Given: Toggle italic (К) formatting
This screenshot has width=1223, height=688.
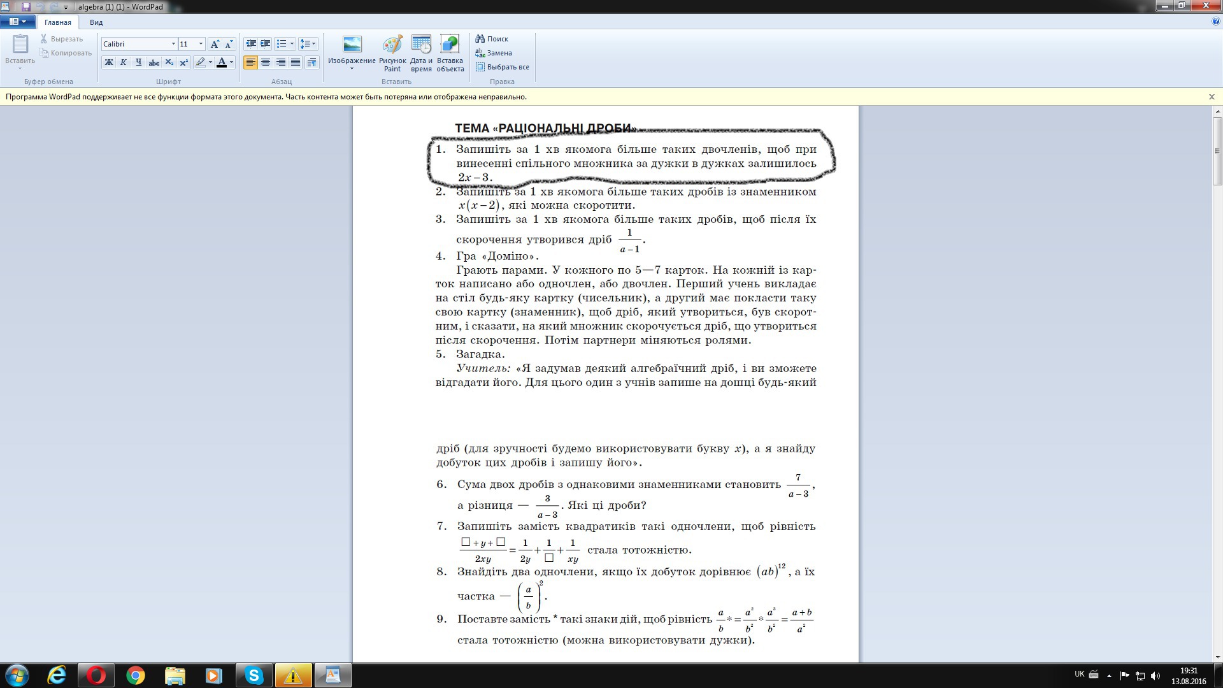Looking at the screenshot, I should [x=124, y=62].
